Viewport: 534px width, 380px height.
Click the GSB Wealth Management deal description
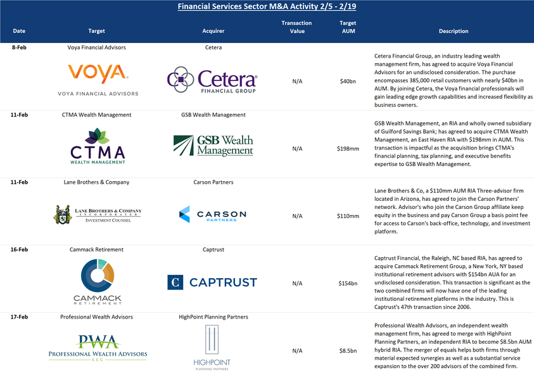coord(453,144)
